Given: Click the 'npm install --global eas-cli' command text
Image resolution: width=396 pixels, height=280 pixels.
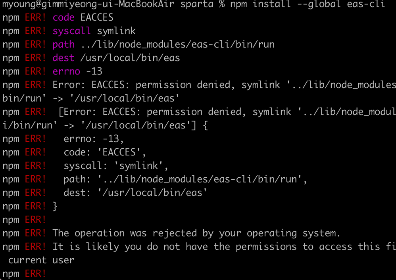Looking at the screenshot, I should pos(308,4).
